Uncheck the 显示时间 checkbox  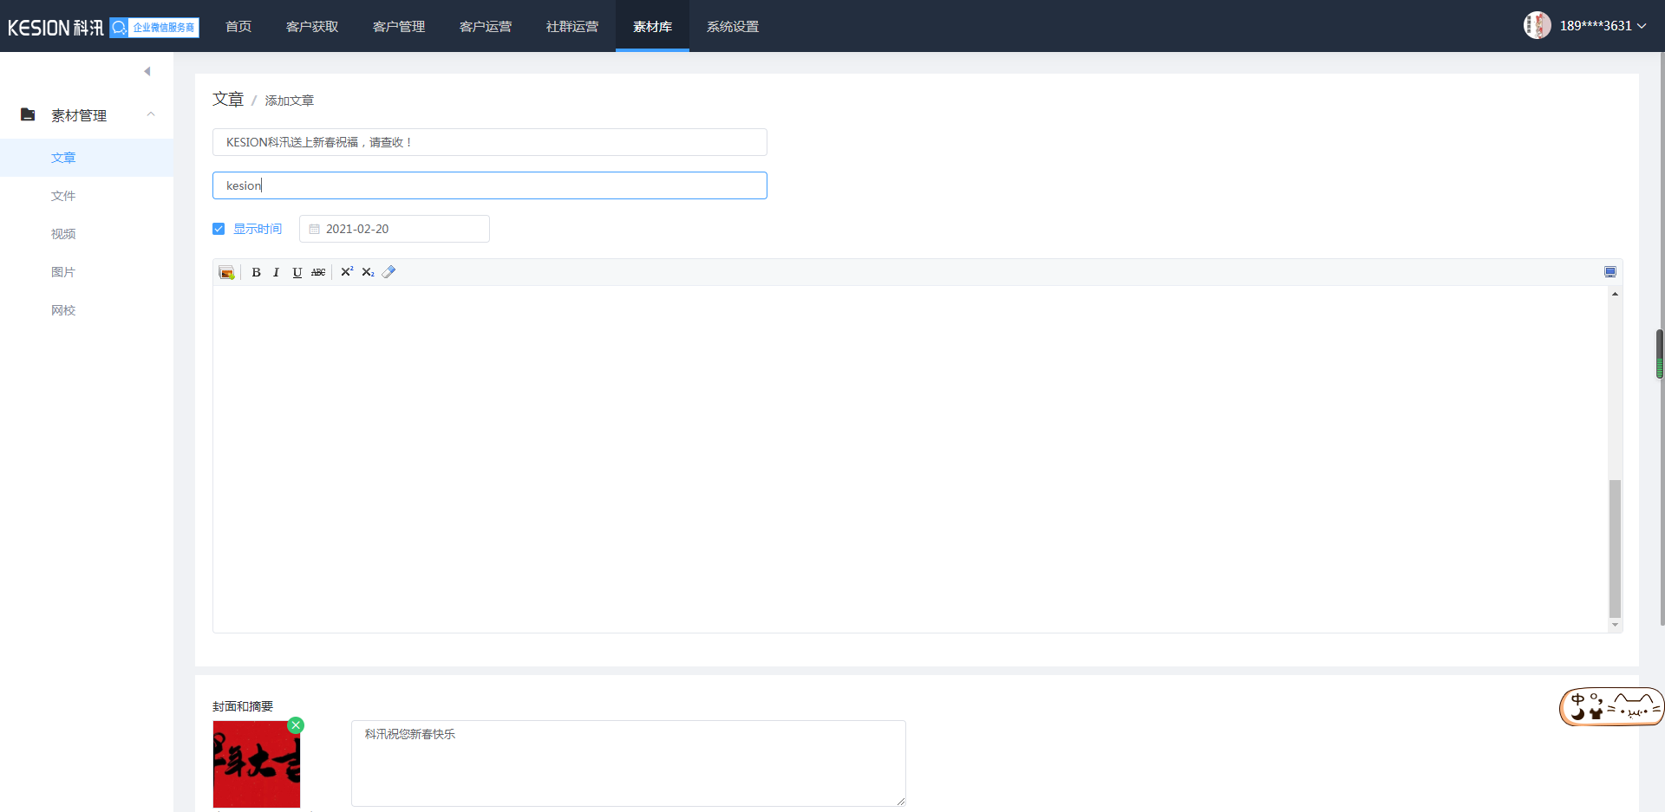click(x=219, y=229)
